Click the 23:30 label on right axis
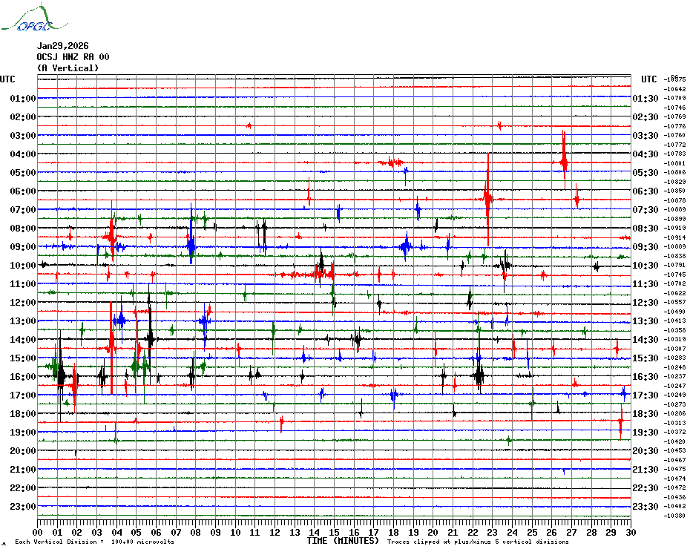 pos(645,507)
